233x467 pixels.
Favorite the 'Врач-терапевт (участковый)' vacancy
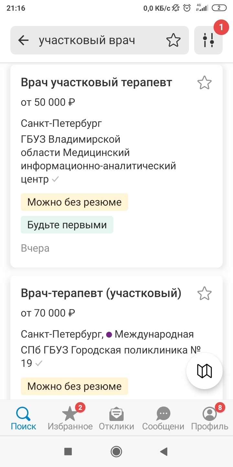(x=204, y=293)
